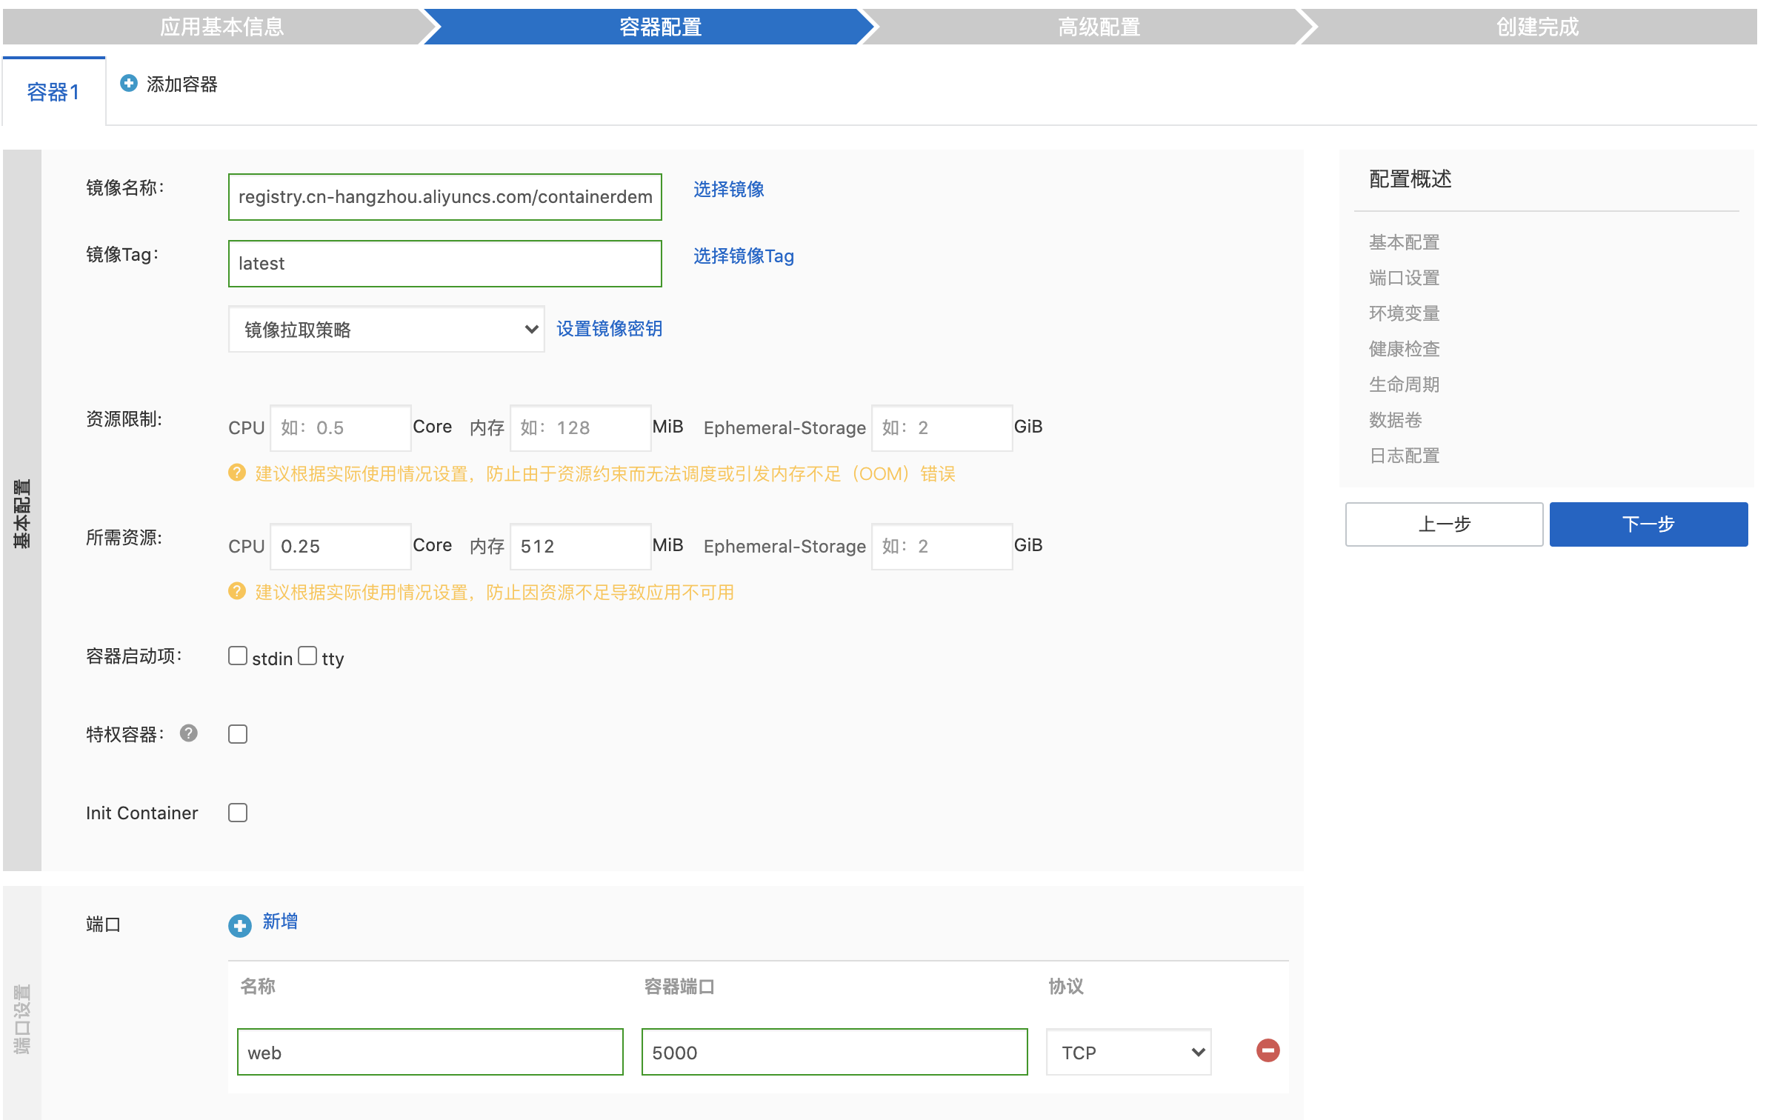The height and width of the screenshot is (1120, 1772).
Task: Click the orange hint icon under 资源限制
Action: point(237,473)
